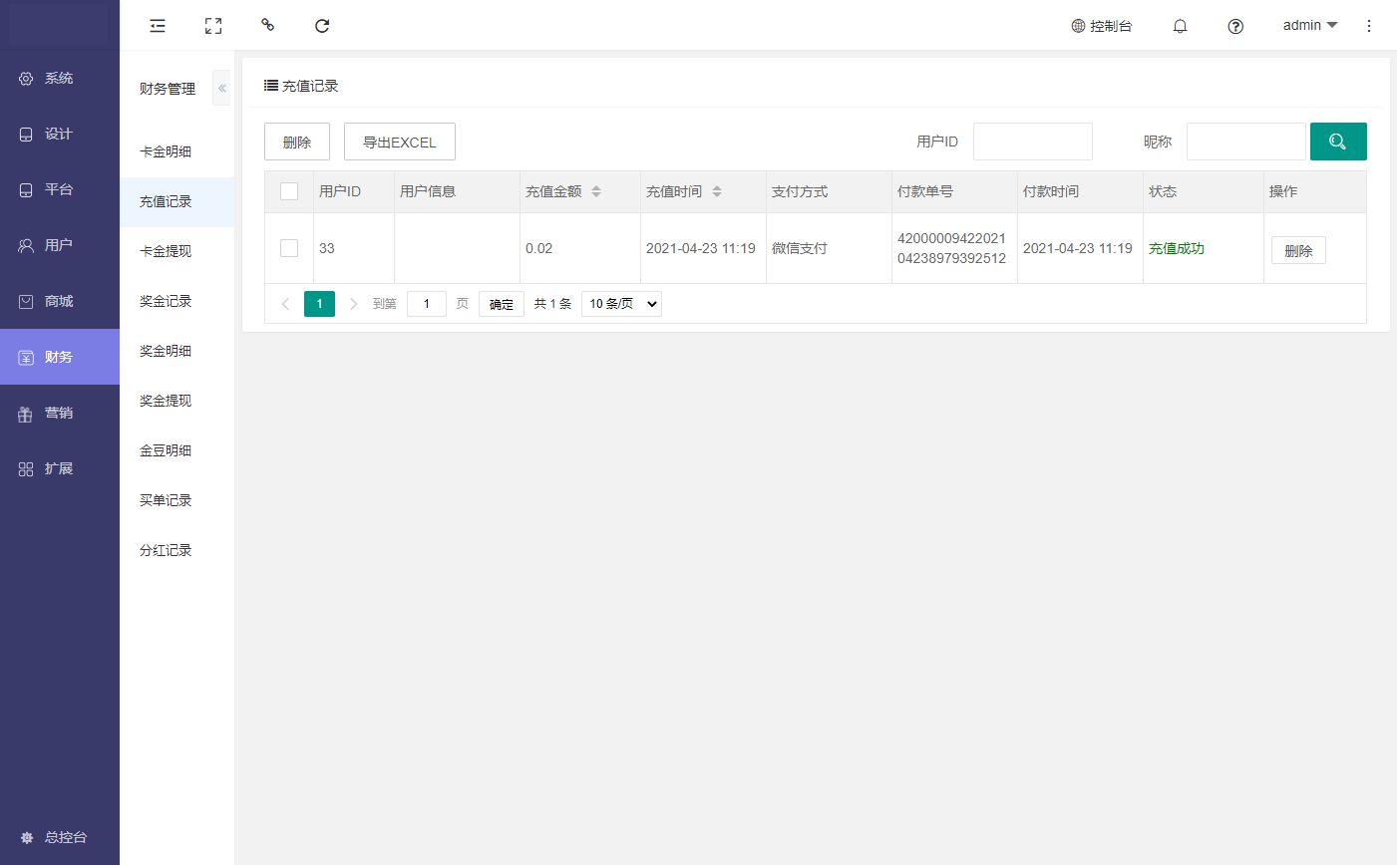
Task: Refresh the page with the reload icon
Action: click(322, 26)
